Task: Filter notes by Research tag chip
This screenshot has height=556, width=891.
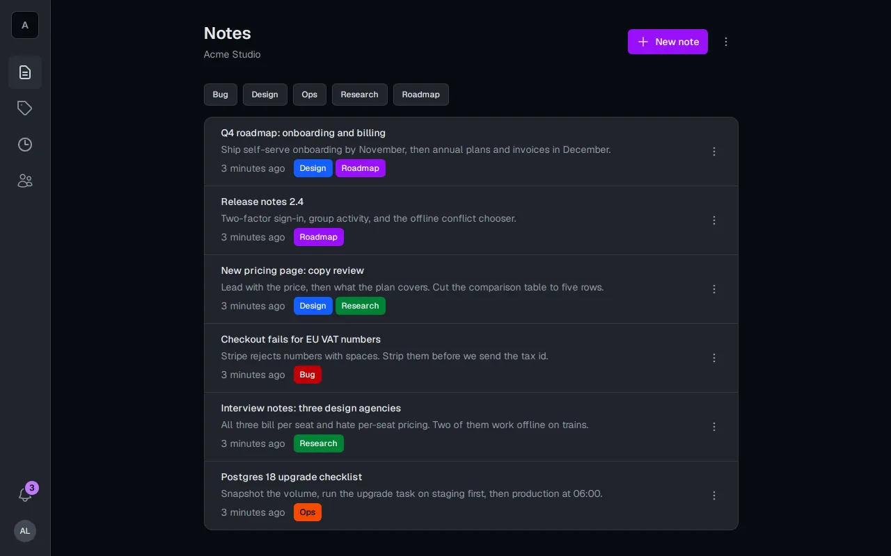Action: pos(360,95)
